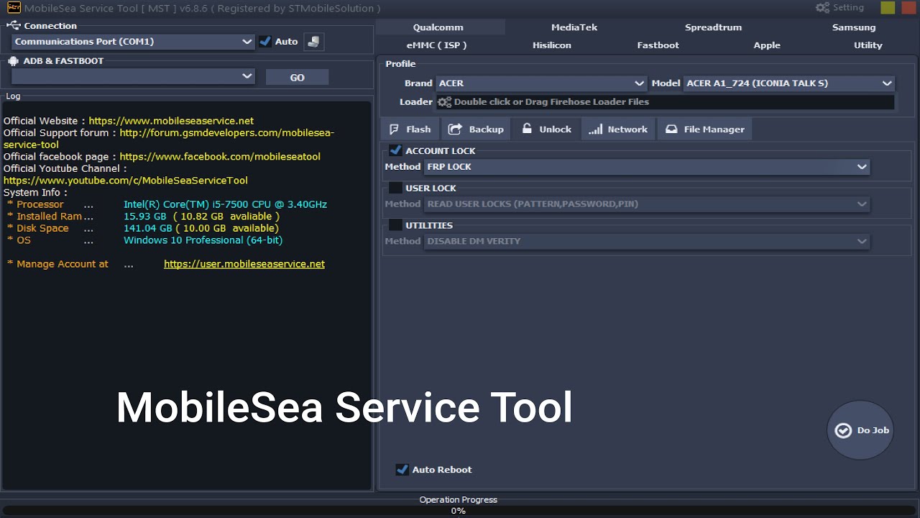Image resolution: width=920 pixels, height=518 pixels.
Task: Switch to the Fastboot tab
Action: [x=658, y=45]
